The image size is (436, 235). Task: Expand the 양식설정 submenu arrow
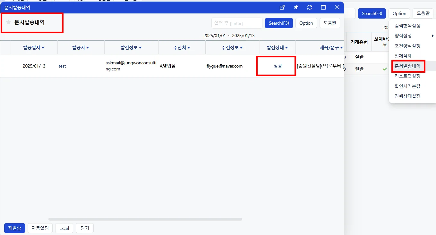point(432,36)
